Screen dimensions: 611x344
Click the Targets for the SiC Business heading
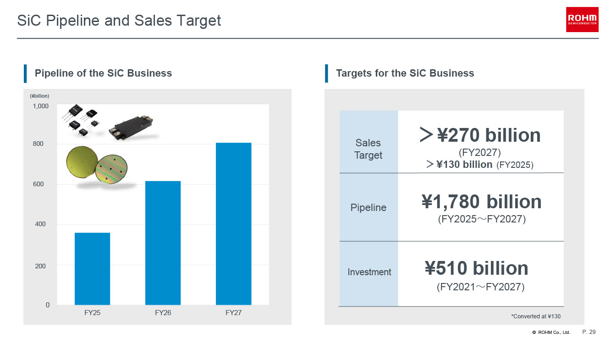405,73
